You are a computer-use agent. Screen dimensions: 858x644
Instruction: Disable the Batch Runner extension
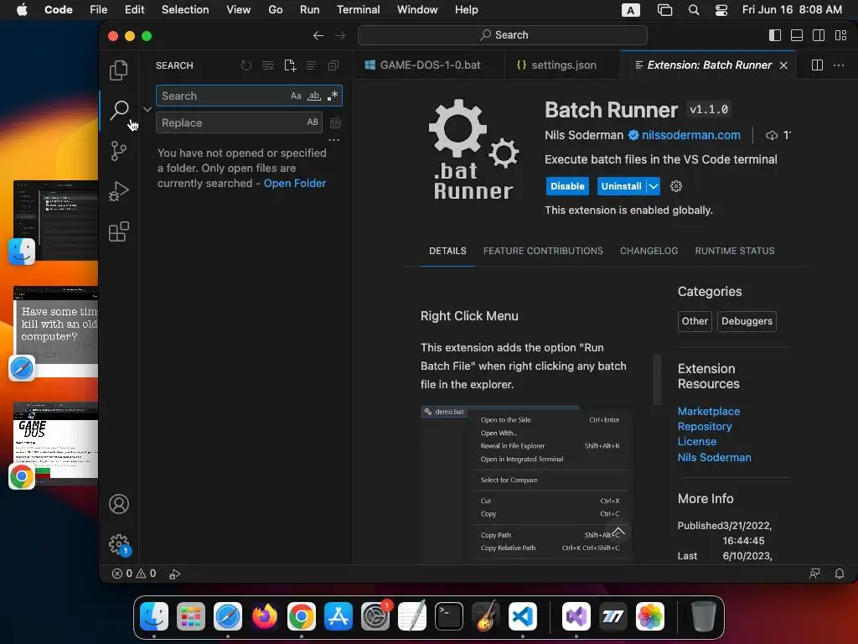(x=567, y=186)
